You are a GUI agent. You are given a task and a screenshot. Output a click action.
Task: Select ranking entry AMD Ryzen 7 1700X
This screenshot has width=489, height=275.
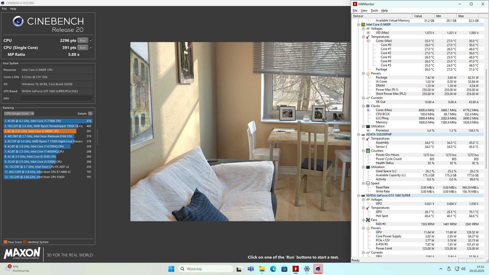(48, 141)
